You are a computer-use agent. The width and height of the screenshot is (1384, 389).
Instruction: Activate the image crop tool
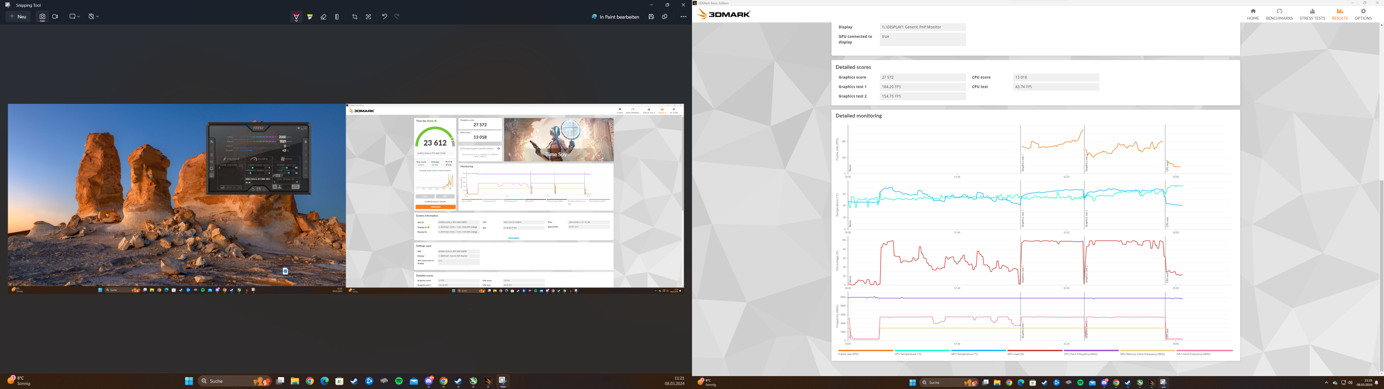click(355, 17)
